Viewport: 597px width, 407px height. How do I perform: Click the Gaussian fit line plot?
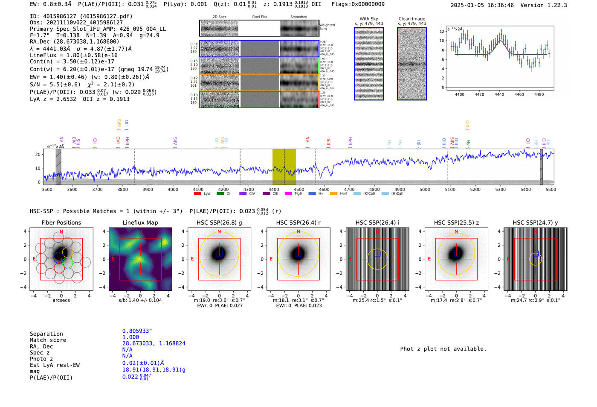500,58
